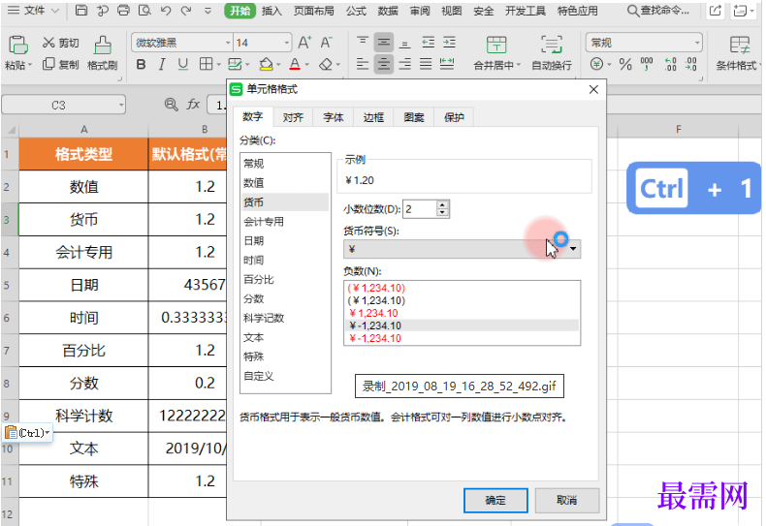Increase decimal places with the spinner up arrow

pos(443,204)
